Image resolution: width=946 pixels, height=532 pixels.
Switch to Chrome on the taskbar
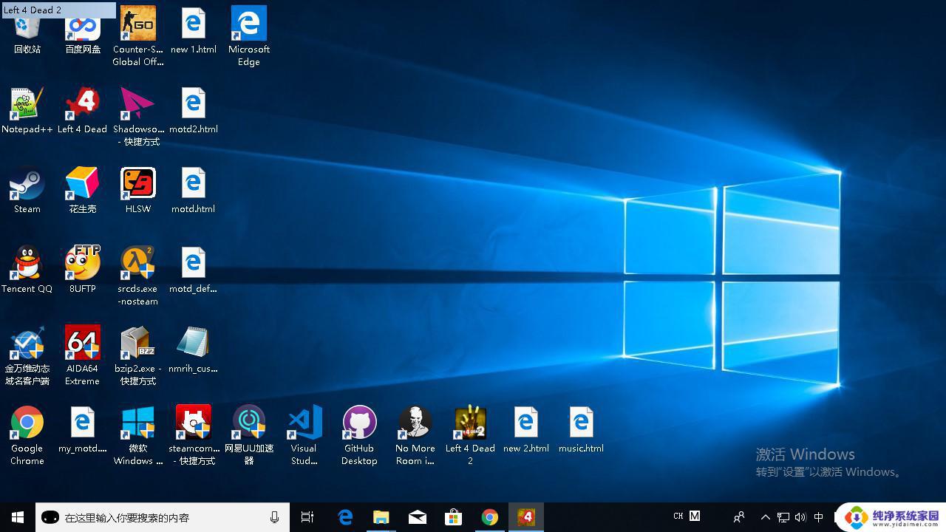pos(489,517)
